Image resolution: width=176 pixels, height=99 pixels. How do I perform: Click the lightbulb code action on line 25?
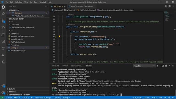[59, 37]
